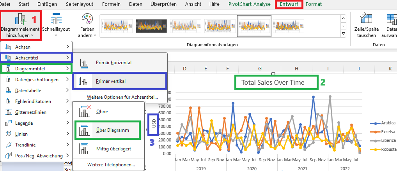Select Liberica legend entry
397x171 pixels.
pyautogui.click(x=383, y=140)
